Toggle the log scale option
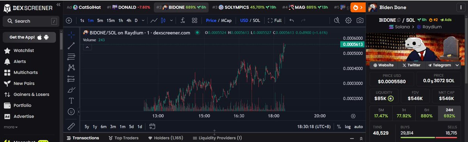 pos(347,126)
